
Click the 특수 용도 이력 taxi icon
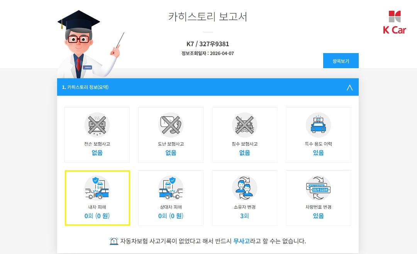318,125
